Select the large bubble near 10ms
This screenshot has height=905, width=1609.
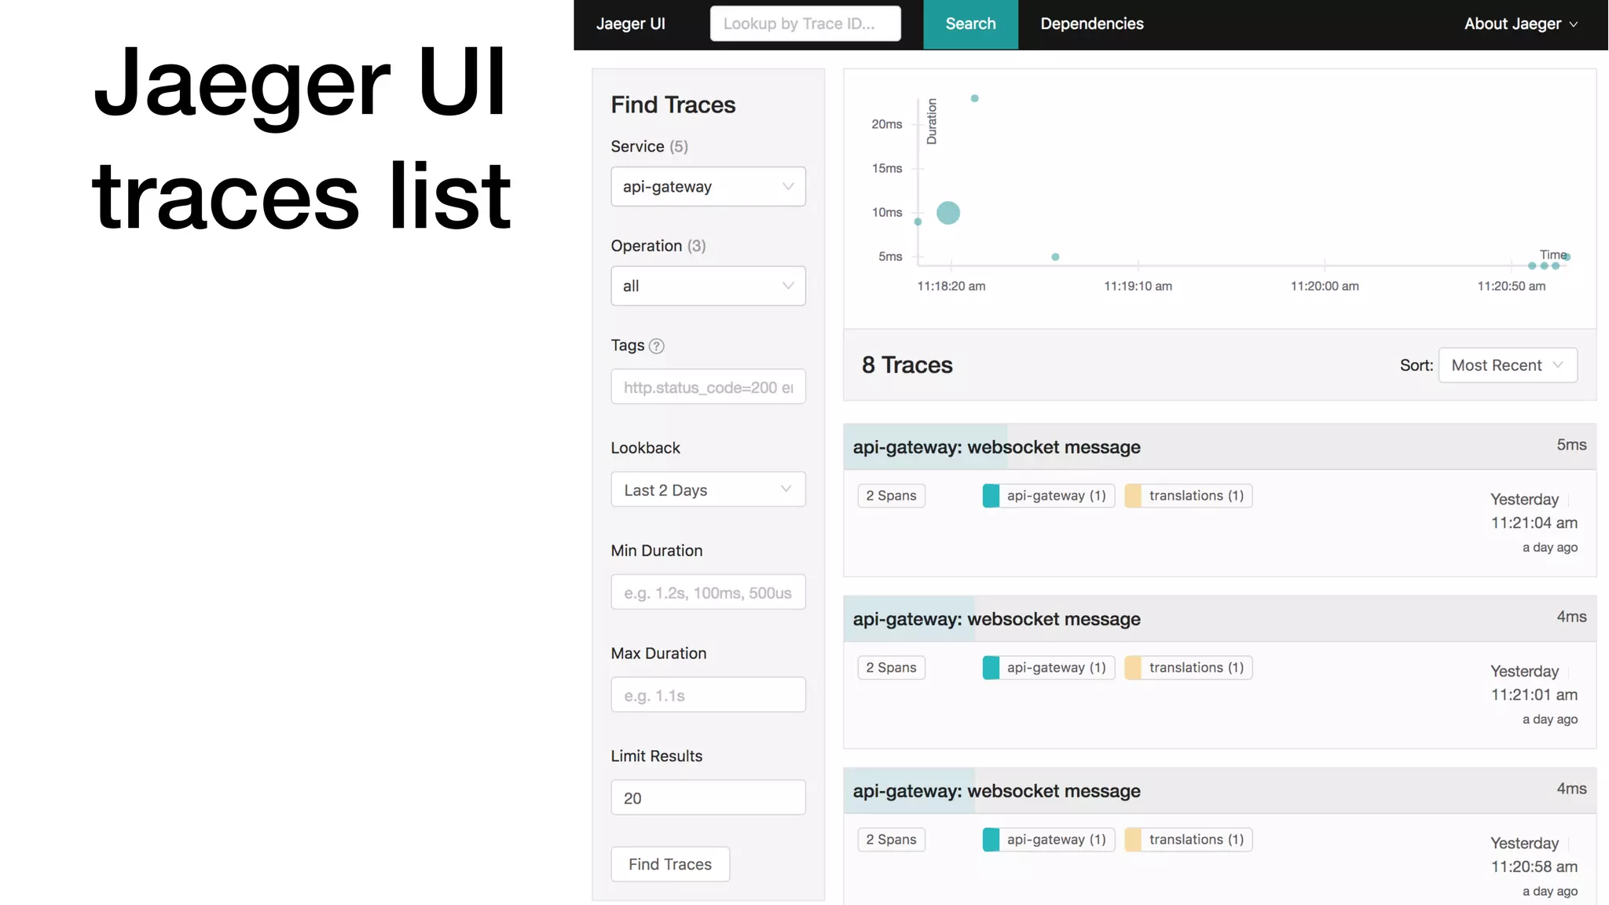tap(948, 213)
